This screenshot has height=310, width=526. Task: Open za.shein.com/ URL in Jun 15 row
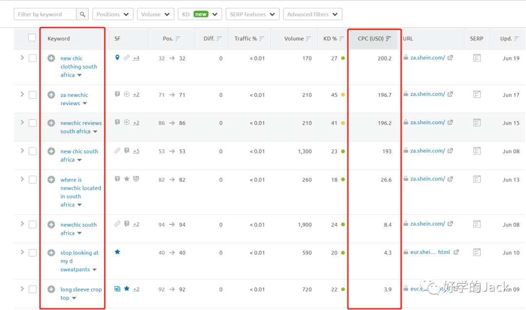coord(428,122)
